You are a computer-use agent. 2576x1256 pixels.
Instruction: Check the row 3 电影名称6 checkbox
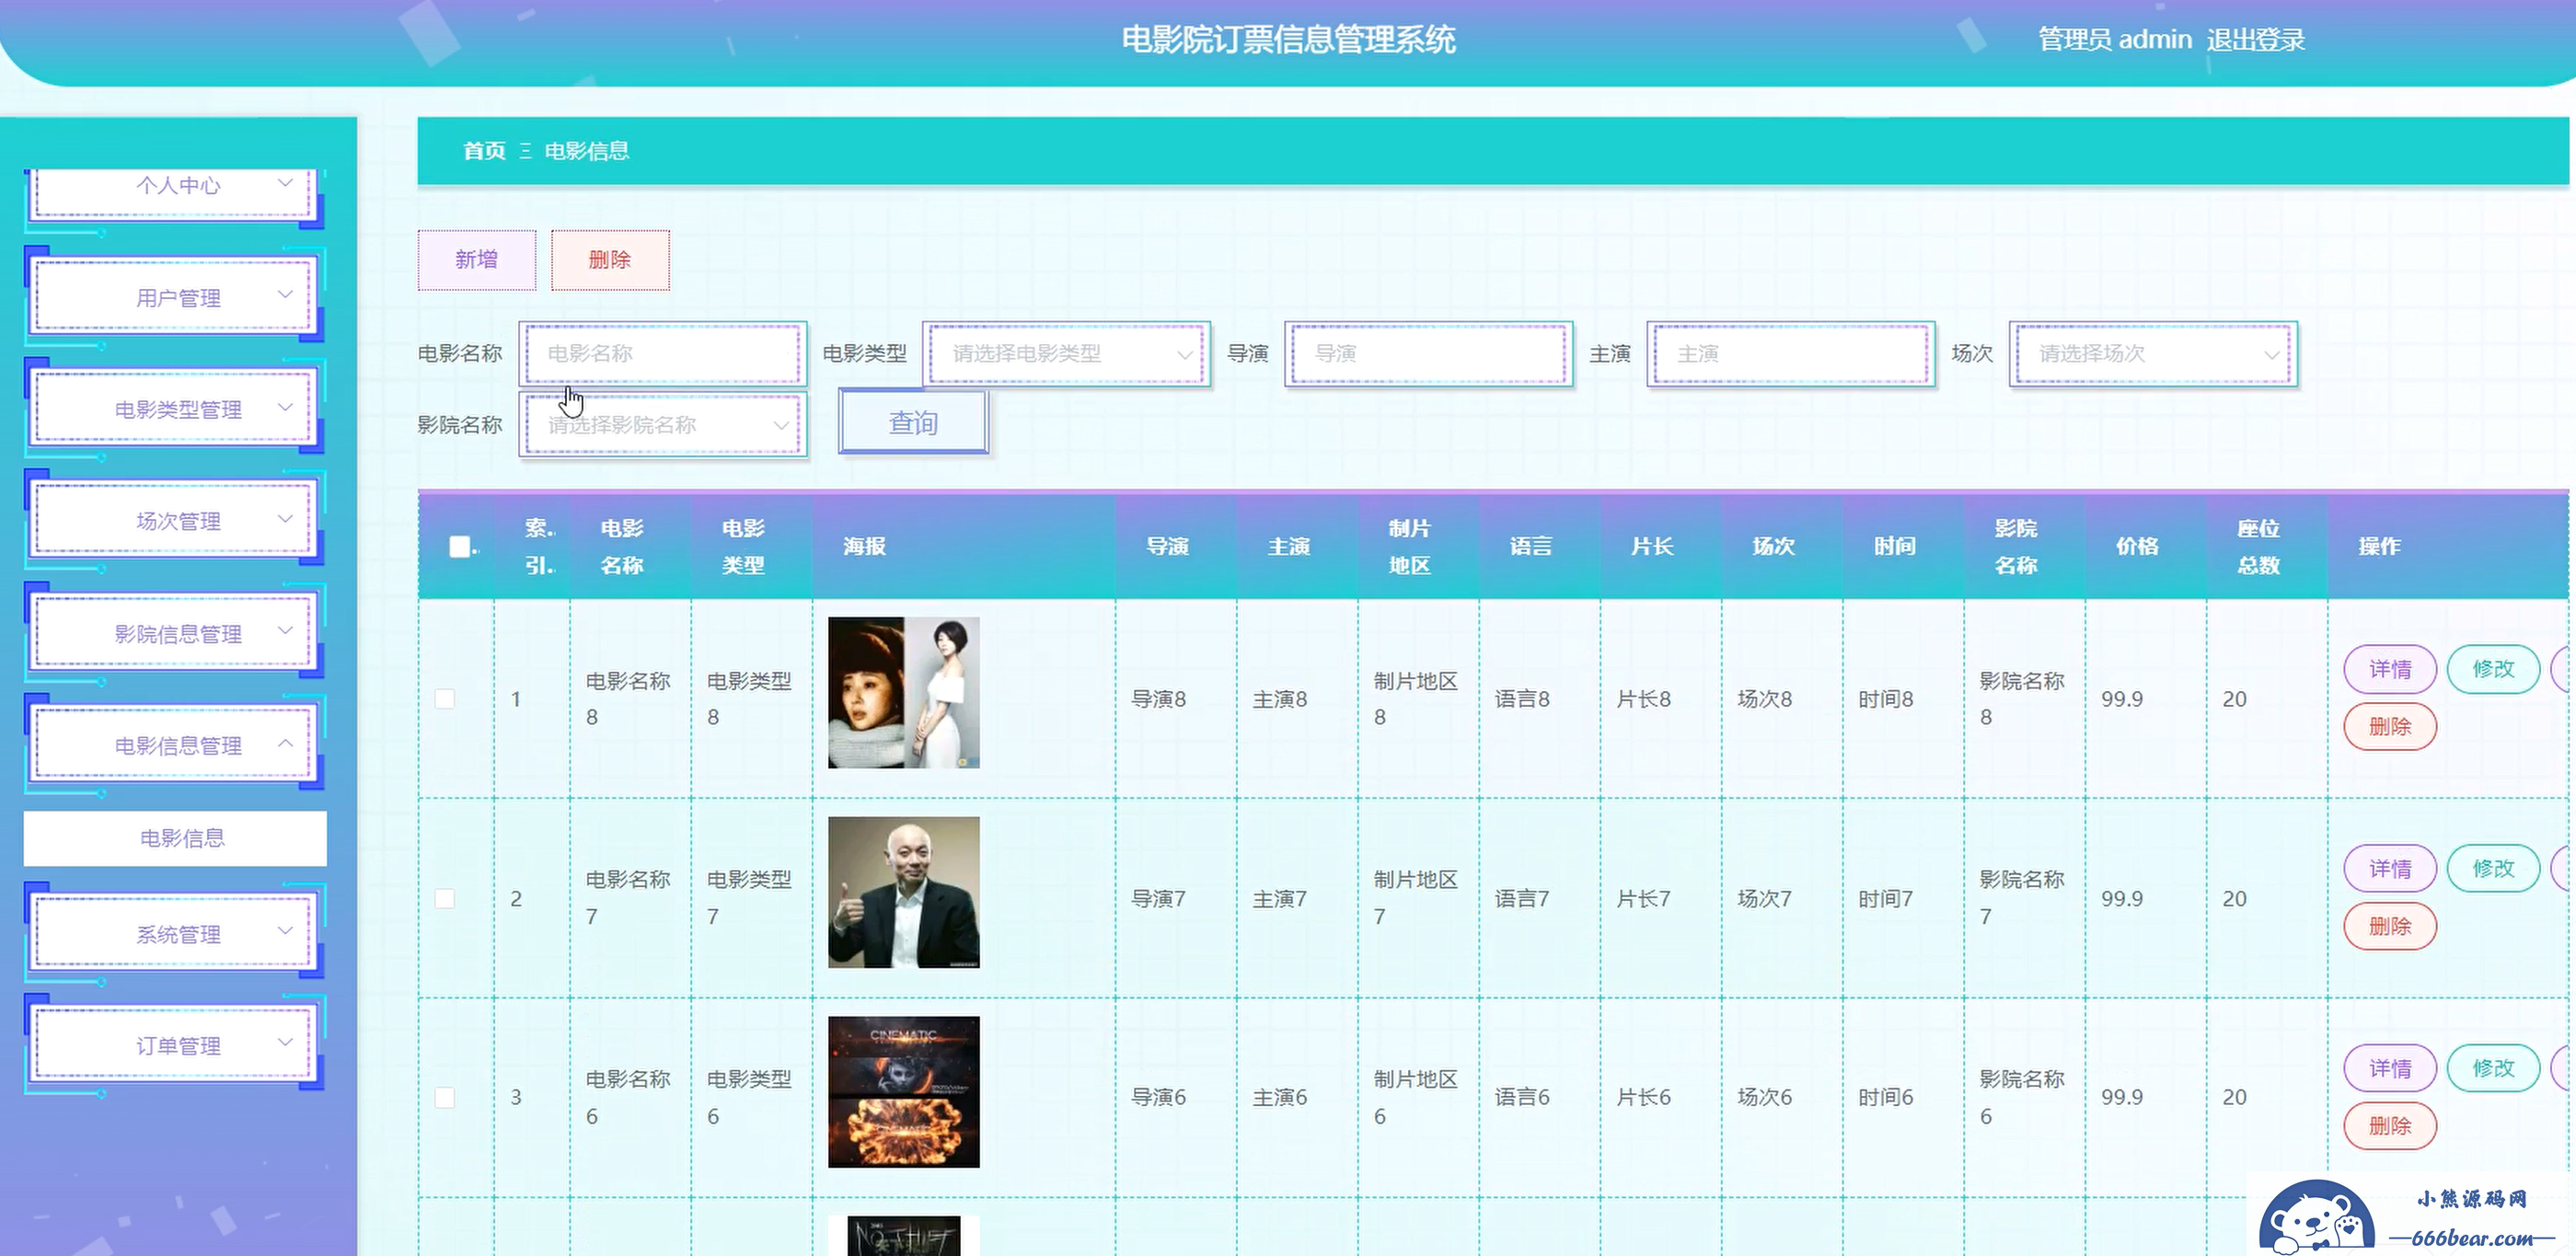tap(445, 1097)
